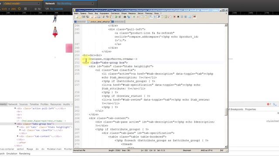The image size is (279, 157).
Task: Open DevTools Timeline tab
Action: 34,104
